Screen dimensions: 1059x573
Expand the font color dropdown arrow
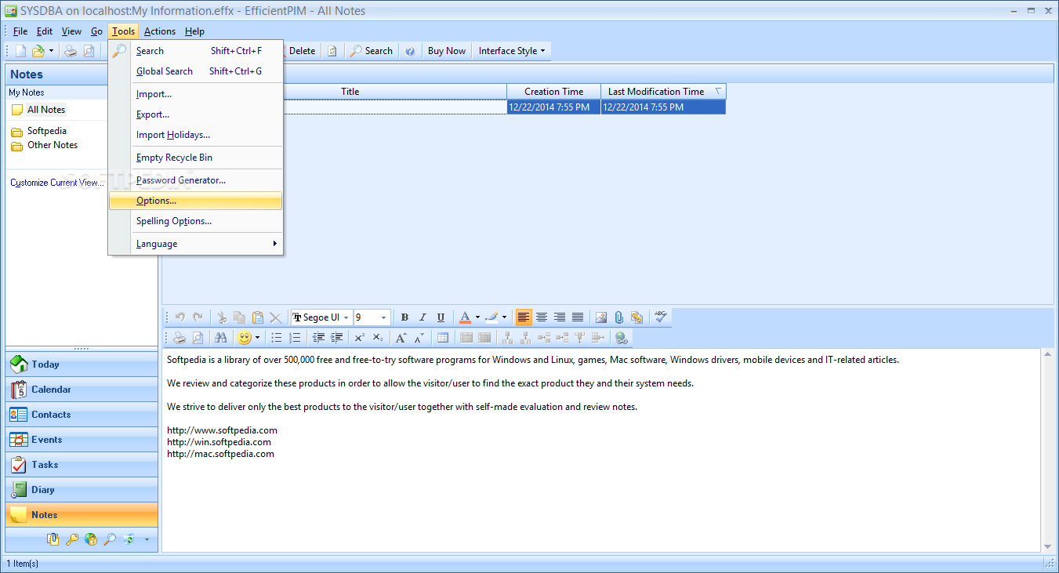pyautogui.click(x=477, y=317)
